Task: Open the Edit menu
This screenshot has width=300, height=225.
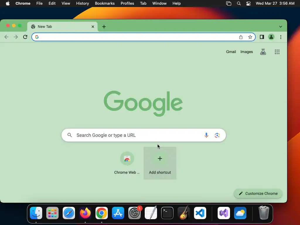Action: pyautogui.click(x=52, y=4)
